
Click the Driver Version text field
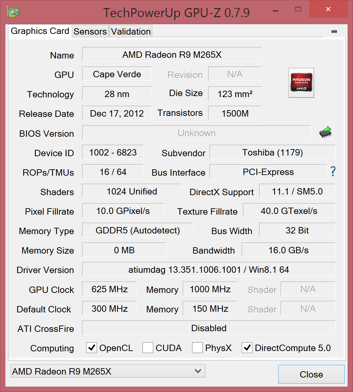209,269
